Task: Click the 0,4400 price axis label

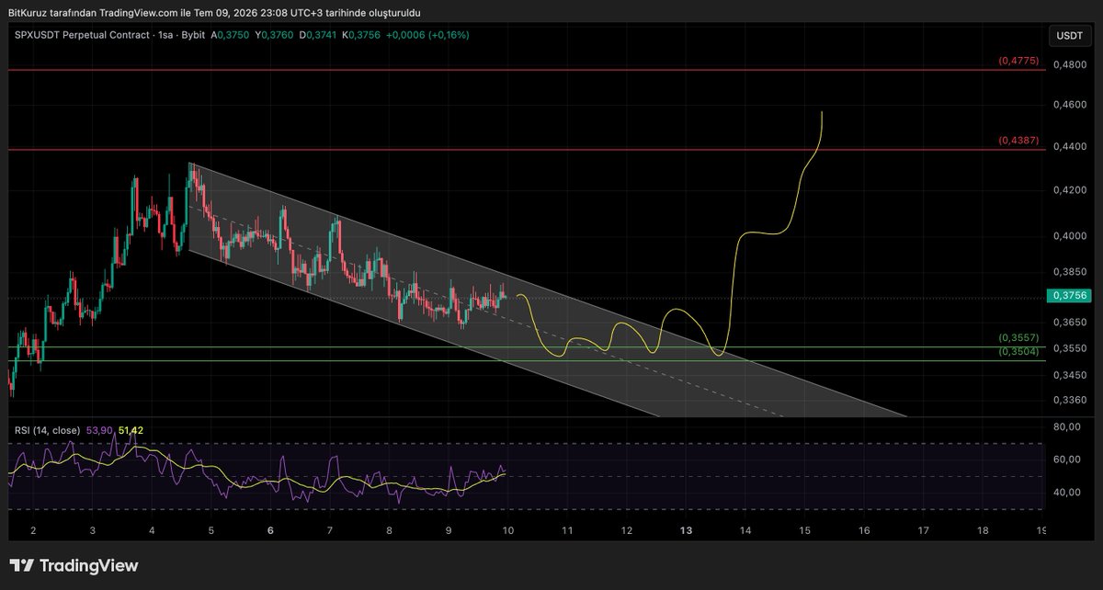Action: tap(1069, 147)
